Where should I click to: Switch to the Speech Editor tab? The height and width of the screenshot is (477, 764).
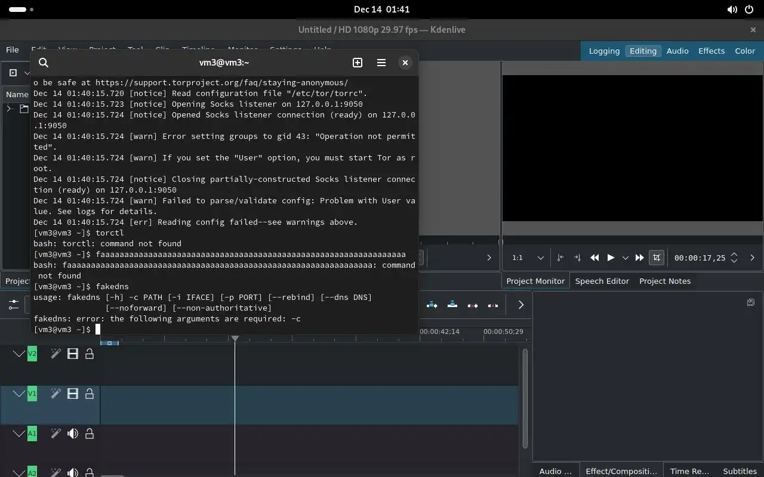point(602,281)
